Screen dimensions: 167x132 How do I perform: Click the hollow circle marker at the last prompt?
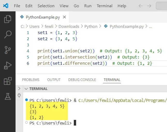pos(26,122)
